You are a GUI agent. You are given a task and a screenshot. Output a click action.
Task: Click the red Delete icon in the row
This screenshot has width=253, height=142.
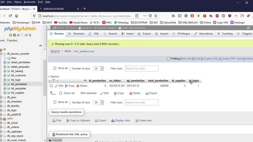[x=78, y=86]
